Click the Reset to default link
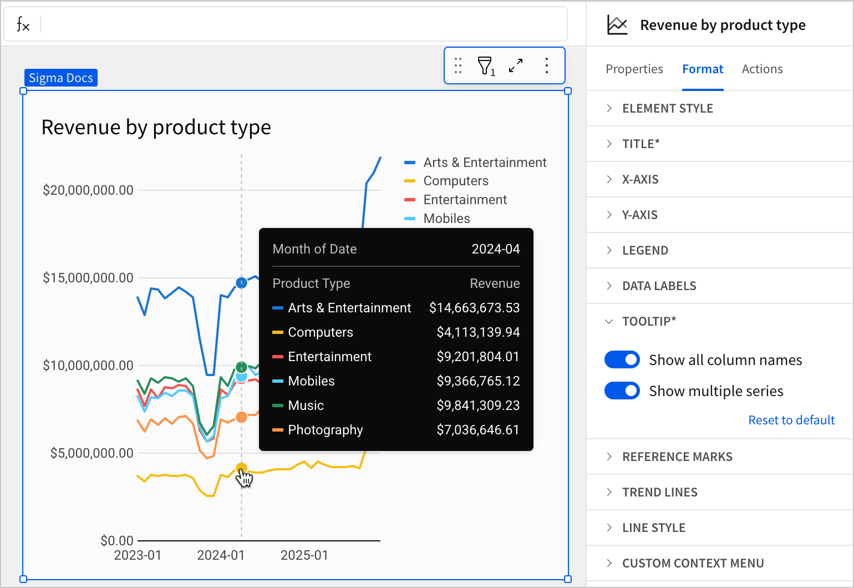The width and height of the screenshot is (854, 588). pyautogui.click(x=791, y=420)
